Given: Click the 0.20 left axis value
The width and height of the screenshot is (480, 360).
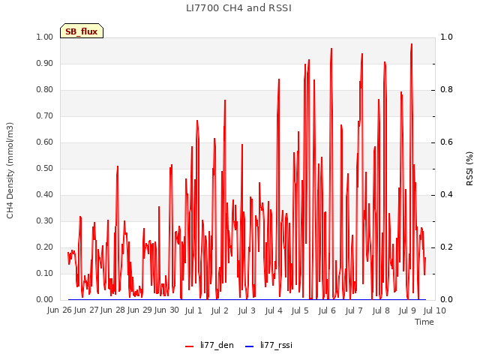Looking at the screenshot, I should [44, 247].
